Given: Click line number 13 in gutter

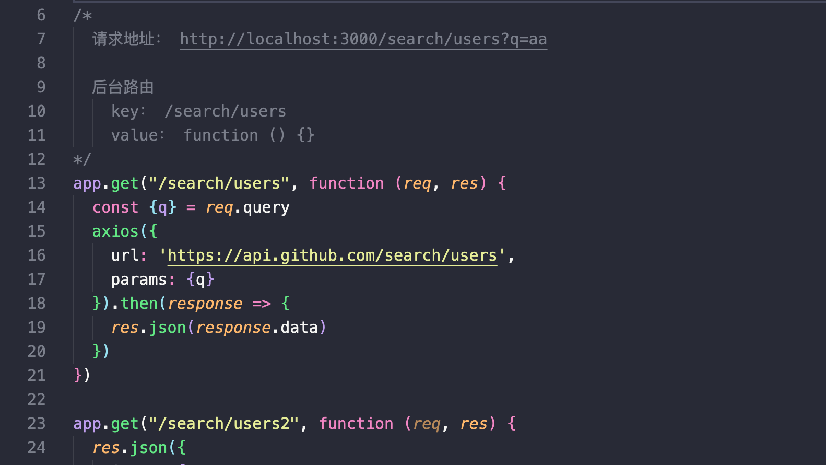Looking at the screenshot, I should point(37,183).
